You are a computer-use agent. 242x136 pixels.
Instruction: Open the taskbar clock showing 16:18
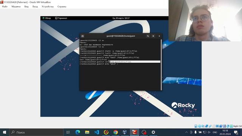(x=225, y=132)
